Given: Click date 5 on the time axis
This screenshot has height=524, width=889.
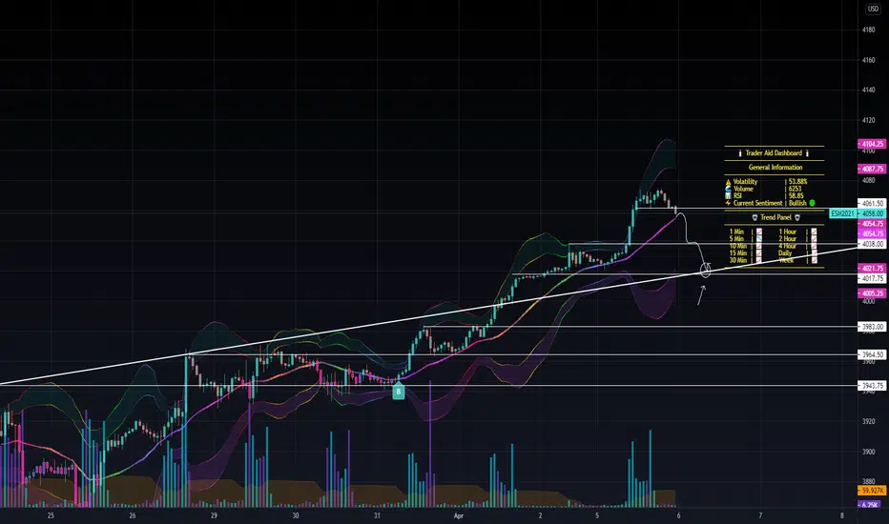Looking at the screenshot, I should click(x=597, y=515).
